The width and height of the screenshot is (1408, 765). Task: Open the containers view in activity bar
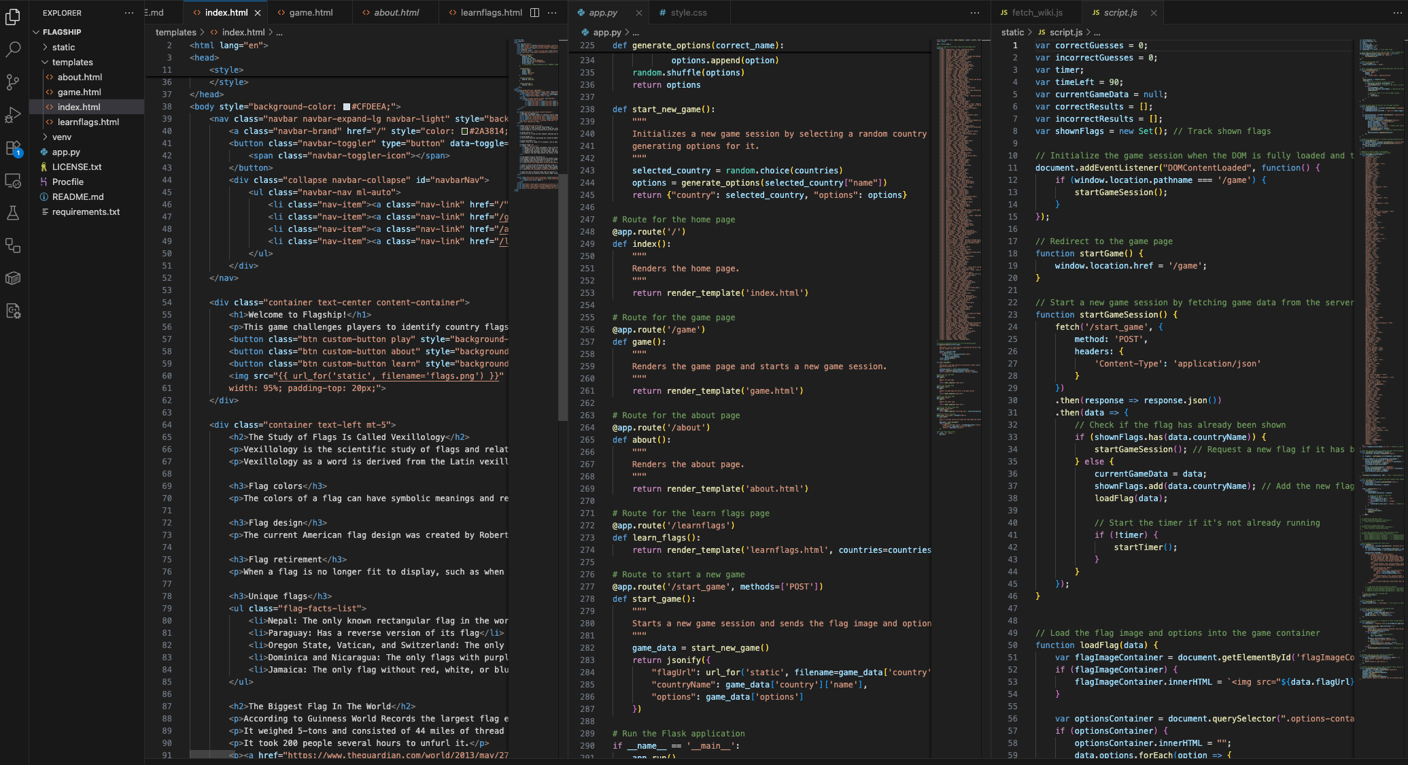[13, 278]
